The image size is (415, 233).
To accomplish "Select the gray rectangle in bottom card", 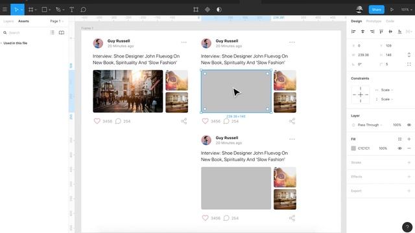I will (236, 188).
